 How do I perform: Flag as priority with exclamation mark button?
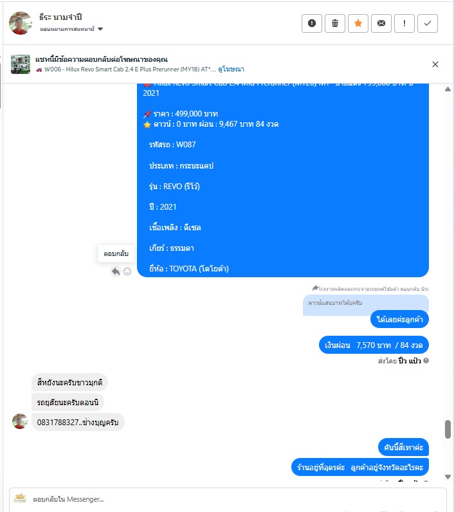coord(404,24)
